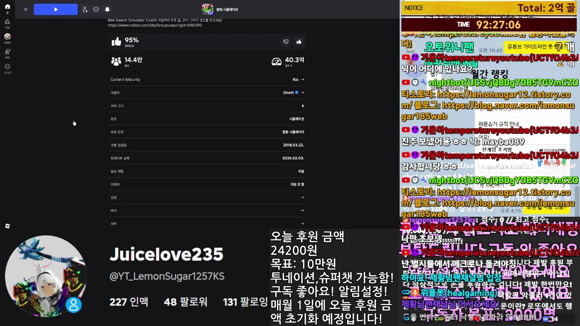Open Avatar in the sidebar

pos(7,38)
